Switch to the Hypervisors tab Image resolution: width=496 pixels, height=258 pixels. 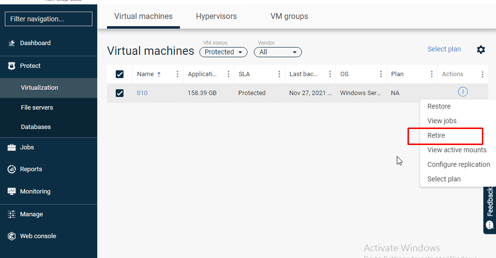click(216, 16)
